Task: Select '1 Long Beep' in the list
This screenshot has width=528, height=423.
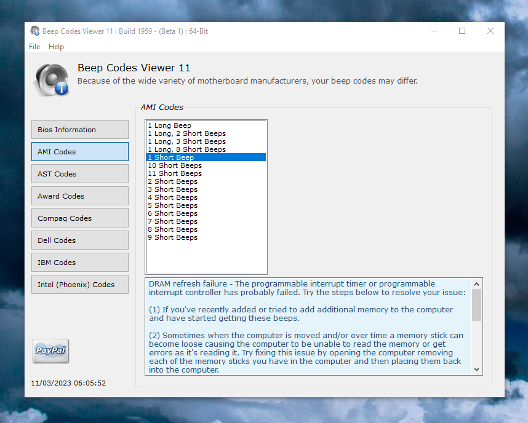Action: pos(206,125)
